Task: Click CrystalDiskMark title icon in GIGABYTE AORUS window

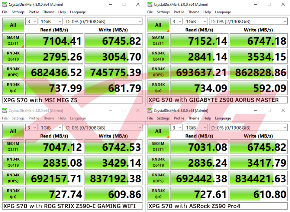Action: (x=150, y=5)
